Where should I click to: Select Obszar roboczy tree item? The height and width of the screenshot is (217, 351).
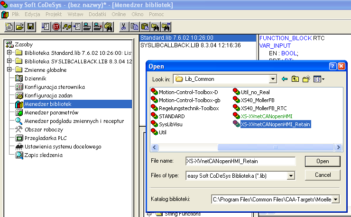point(44,130)
